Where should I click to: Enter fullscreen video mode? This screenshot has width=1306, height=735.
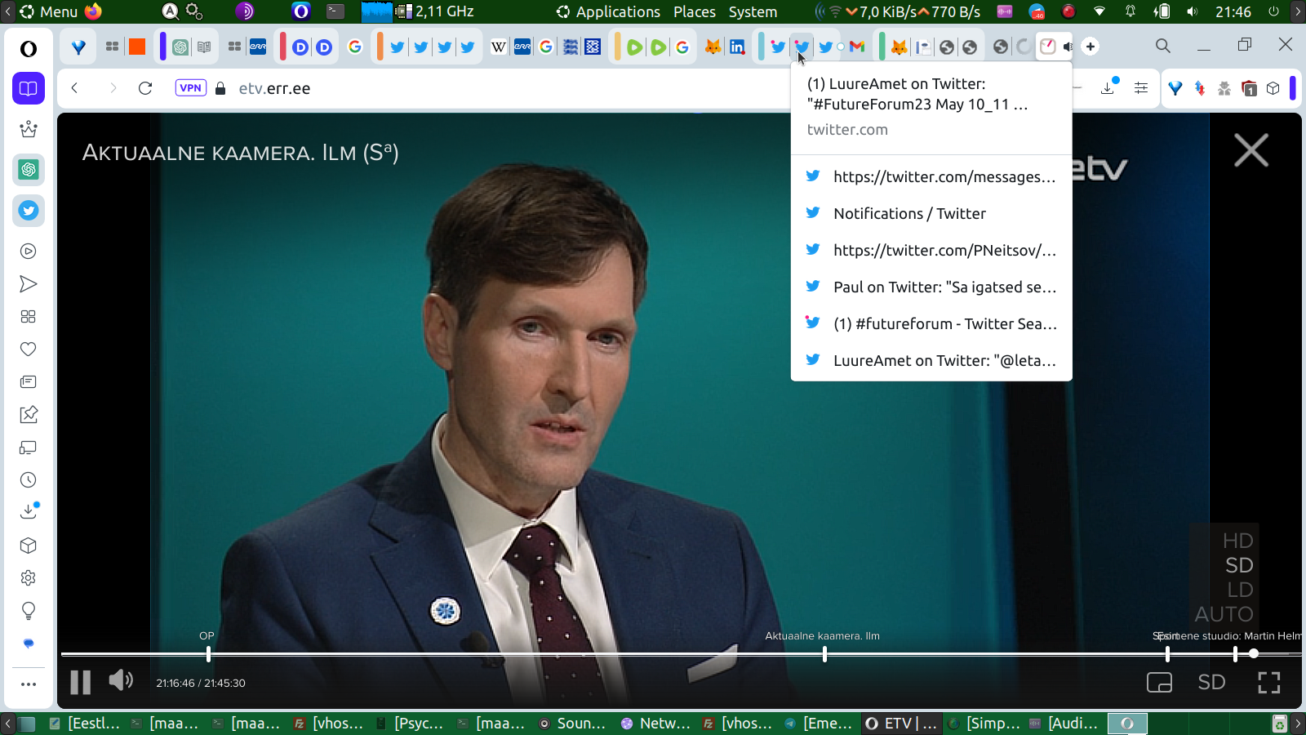click(x=1268, y=683)
